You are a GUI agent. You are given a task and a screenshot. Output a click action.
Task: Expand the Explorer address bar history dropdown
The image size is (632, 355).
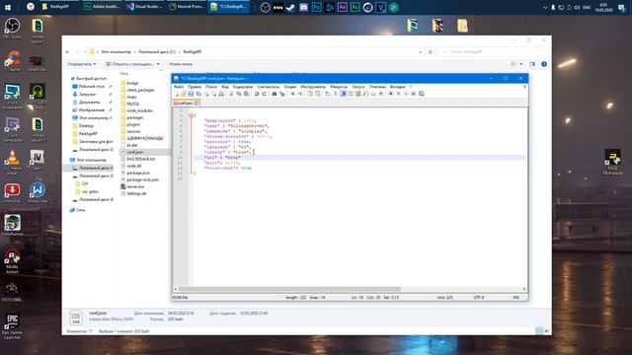421,52
